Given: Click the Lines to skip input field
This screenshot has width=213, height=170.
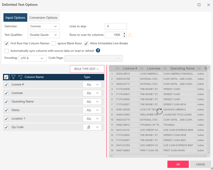Looking at the screenshot, I should point(116,26).
